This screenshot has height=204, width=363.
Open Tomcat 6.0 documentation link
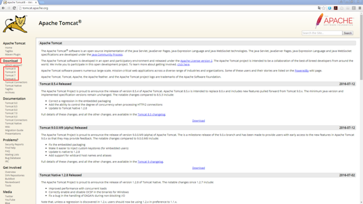[x=11, y=117]
